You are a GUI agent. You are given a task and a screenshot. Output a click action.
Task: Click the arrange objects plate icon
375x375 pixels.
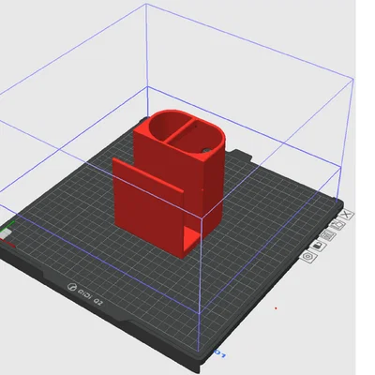[327, 234]
